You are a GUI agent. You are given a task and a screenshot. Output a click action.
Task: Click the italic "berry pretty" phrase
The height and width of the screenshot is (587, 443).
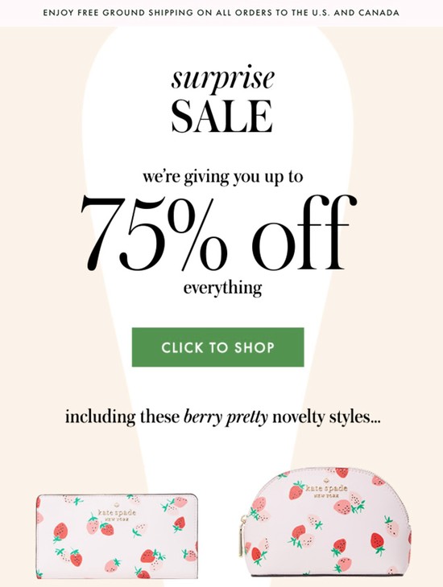pyautogui.click(x=226, y=417)
